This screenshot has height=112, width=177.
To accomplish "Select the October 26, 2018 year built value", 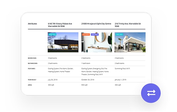I will [88, 80].
